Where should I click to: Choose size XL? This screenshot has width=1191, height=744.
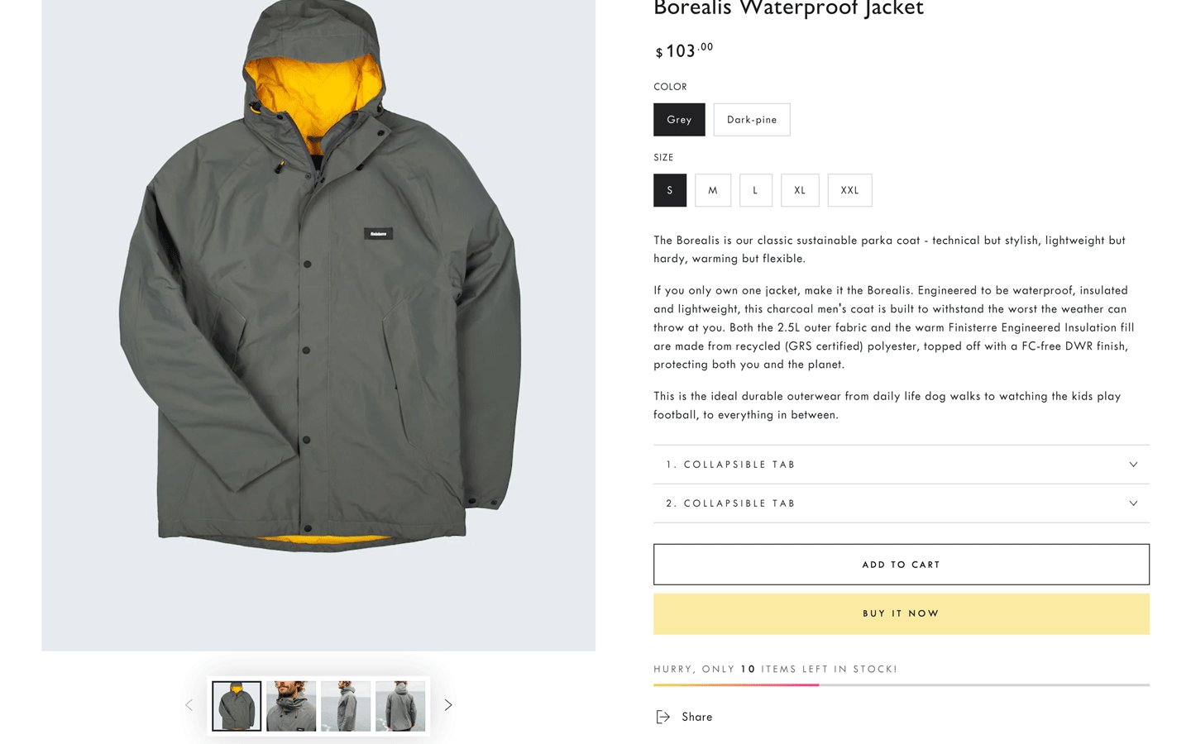tap(800, 190)
